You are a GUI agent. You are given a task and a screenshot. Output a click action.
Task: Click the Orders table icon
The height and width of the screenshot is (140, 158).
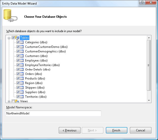22,74
